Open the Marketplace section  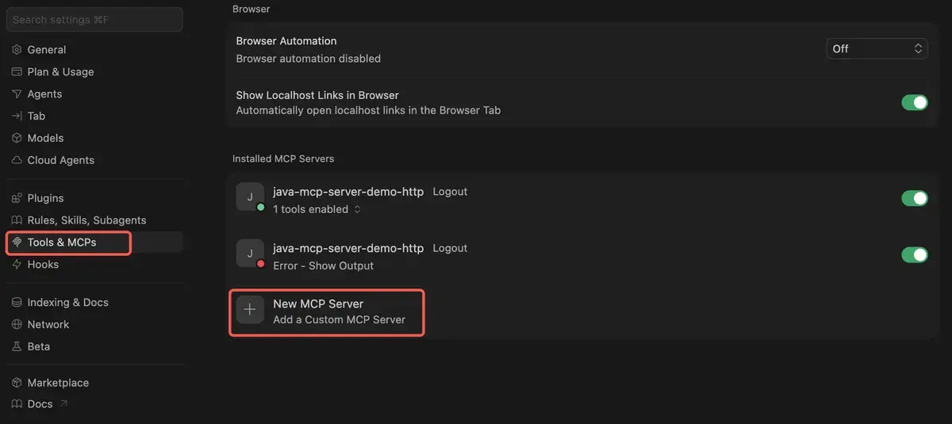click(x=58, y=383)
